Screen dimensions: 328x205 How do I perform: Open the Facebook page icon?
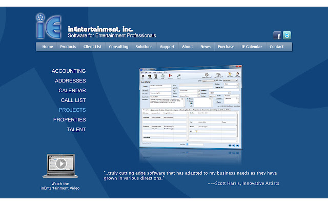277,35
